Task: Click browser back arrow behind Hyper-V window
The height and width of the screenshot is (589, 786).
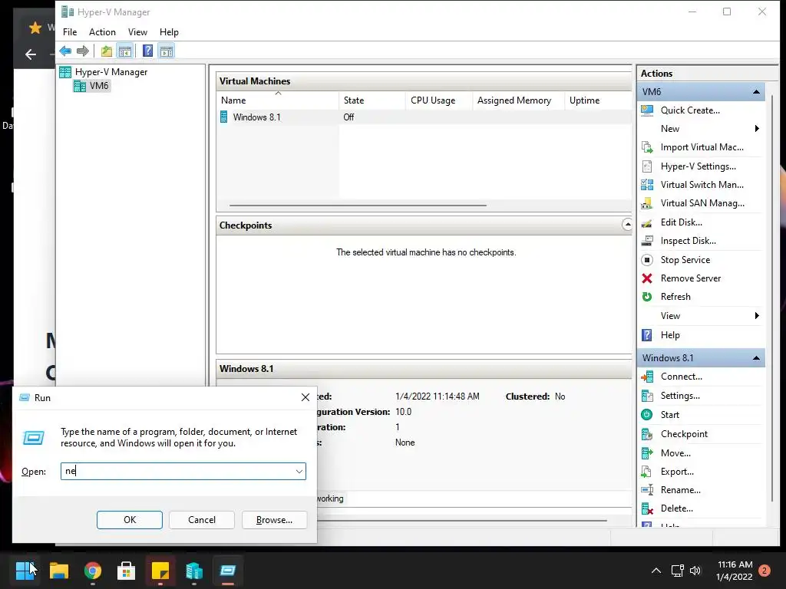Action: pyautogui.click(x=31, y=54)
